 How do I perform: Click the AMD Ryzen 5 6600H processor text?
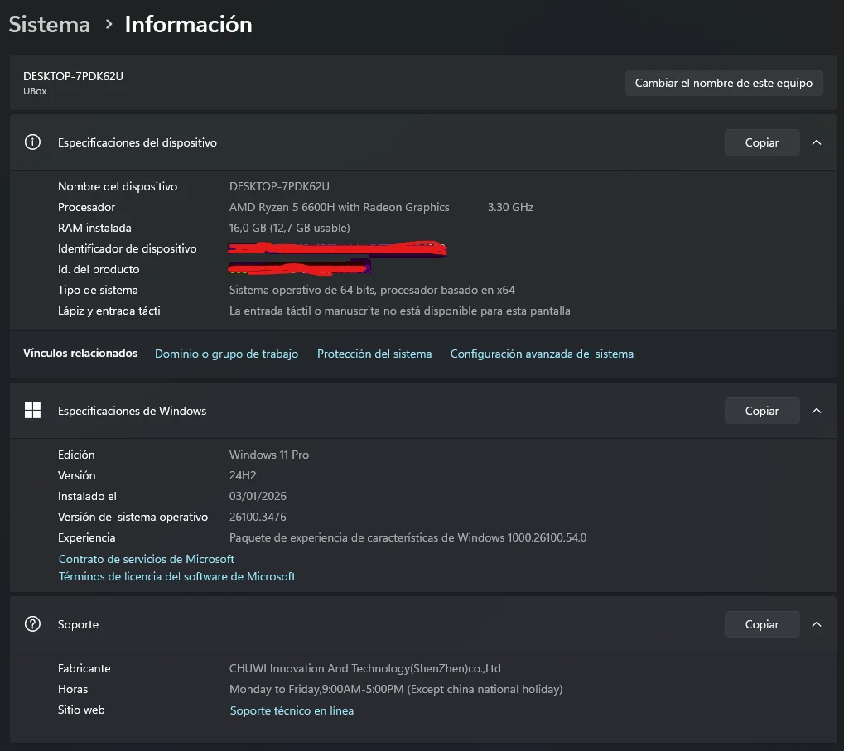[339, 207]
